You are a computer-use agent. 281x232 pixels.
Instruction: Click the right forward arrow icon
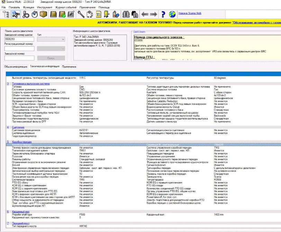153,14
